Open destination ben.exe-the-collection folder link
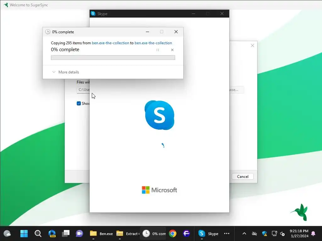This screenshot has height=241, width=322. click(153, 43)
